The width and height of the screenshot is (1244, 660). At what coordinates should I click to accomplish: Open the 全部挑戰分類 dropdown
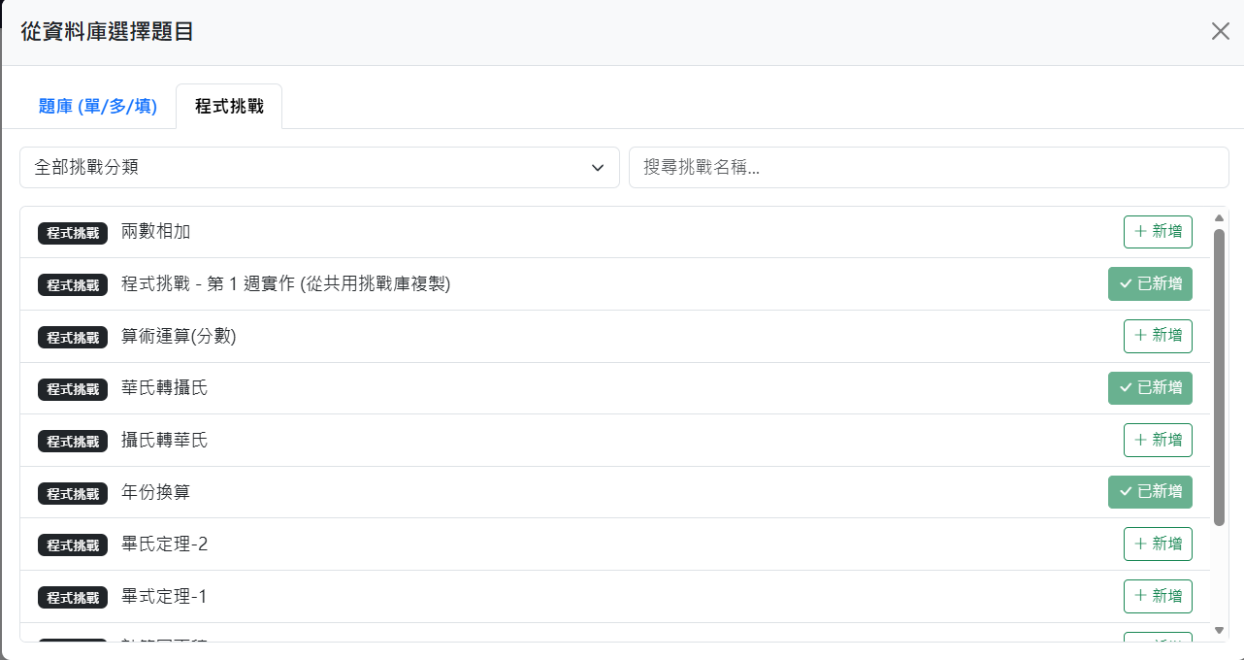pos(319,168)
